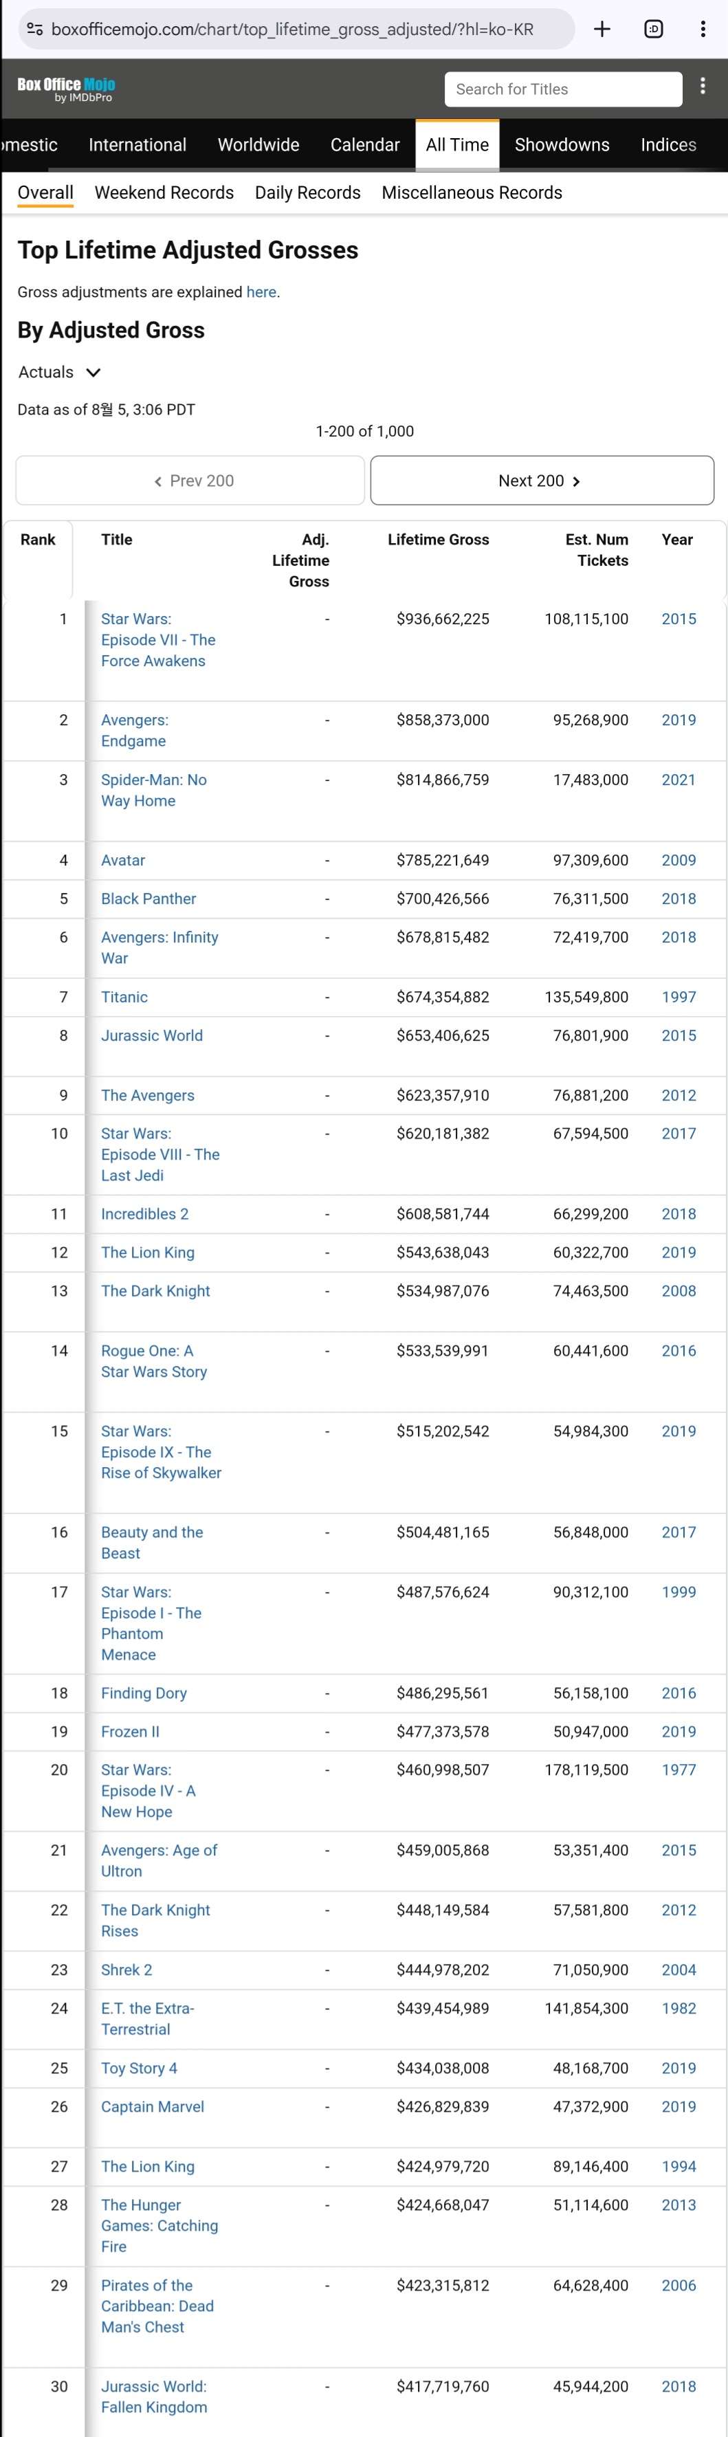Open Box Office Mojo header overflow menu
Viewport: 728px width, 2437px height.
pos(703,87)
